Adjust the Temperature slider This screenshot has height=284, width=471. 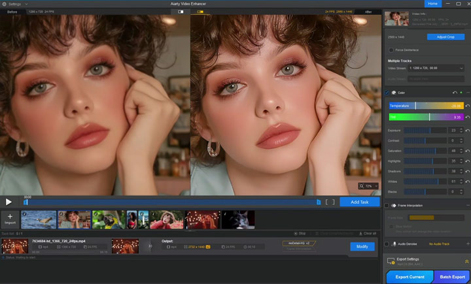point(427,106)
